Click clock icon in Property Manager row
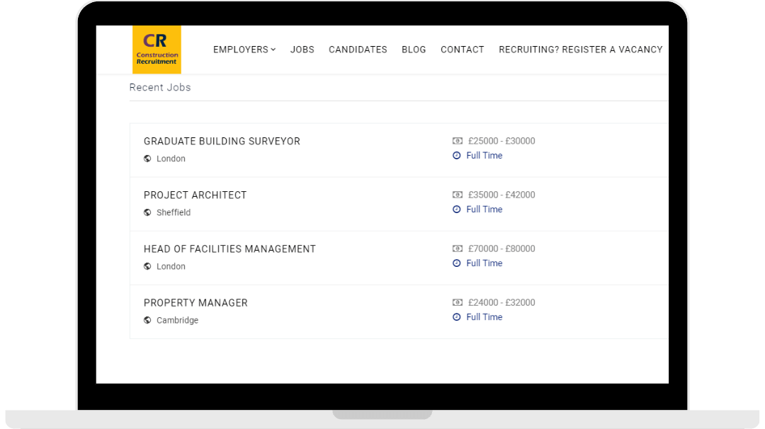The width and height of the screenshot is (765, 429). click(x=457, y=317)
